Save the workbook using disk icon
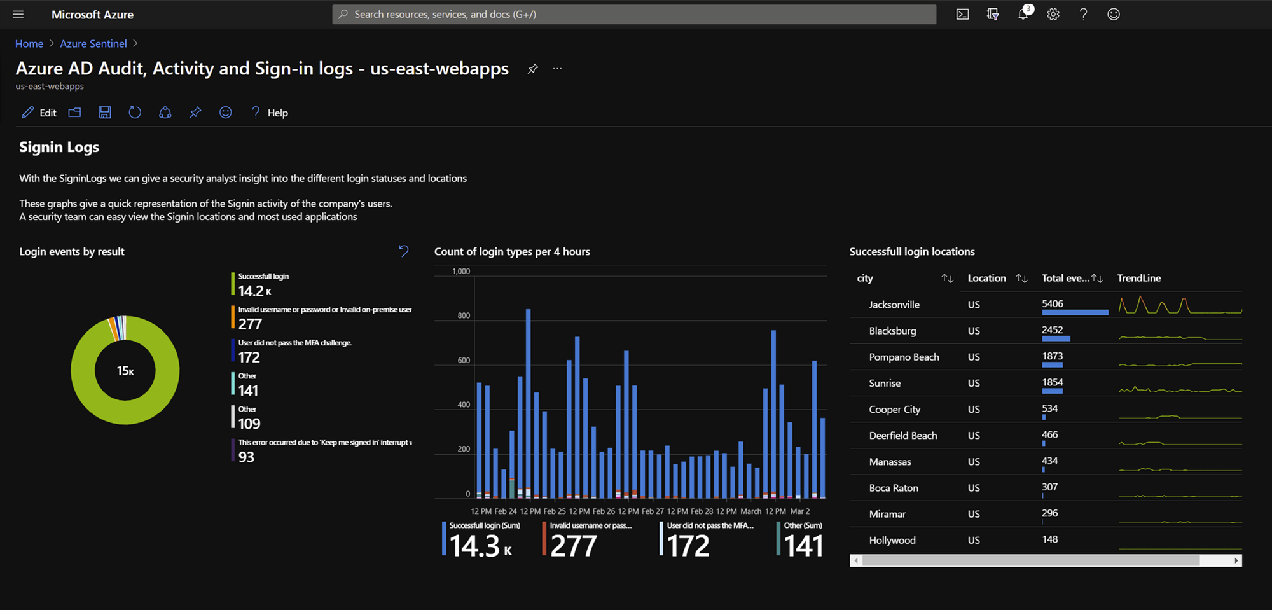The image size is (1272, 610). click(x=105, y=113)
